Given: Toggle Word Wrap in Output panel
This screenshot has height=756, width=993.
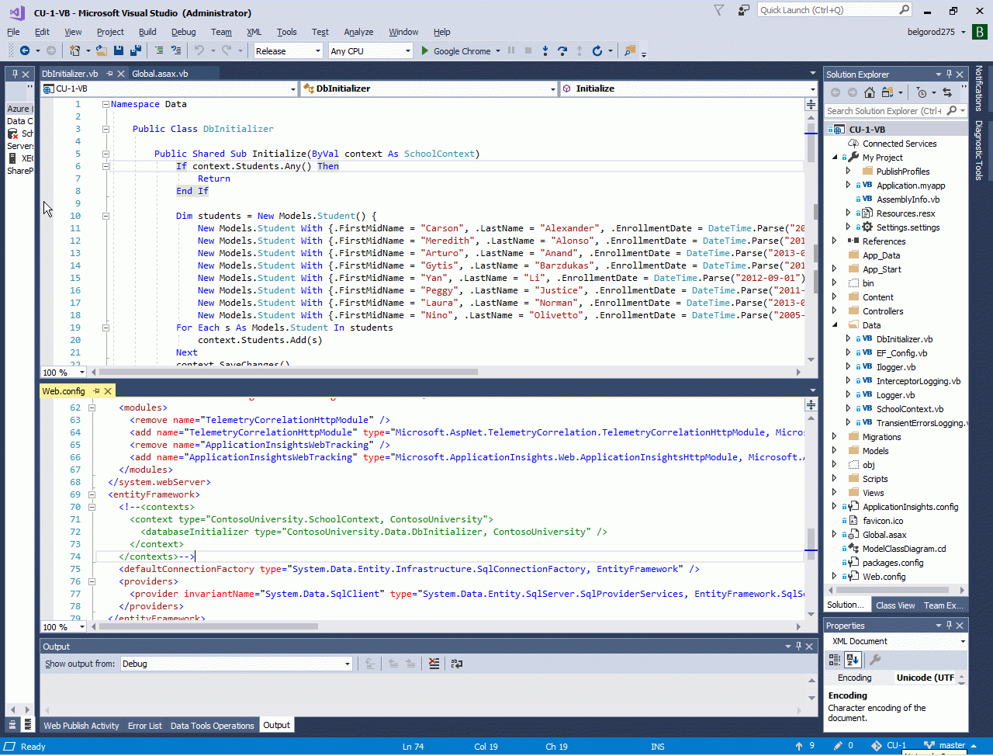Looking at the screenshot, I should point(457,664).
